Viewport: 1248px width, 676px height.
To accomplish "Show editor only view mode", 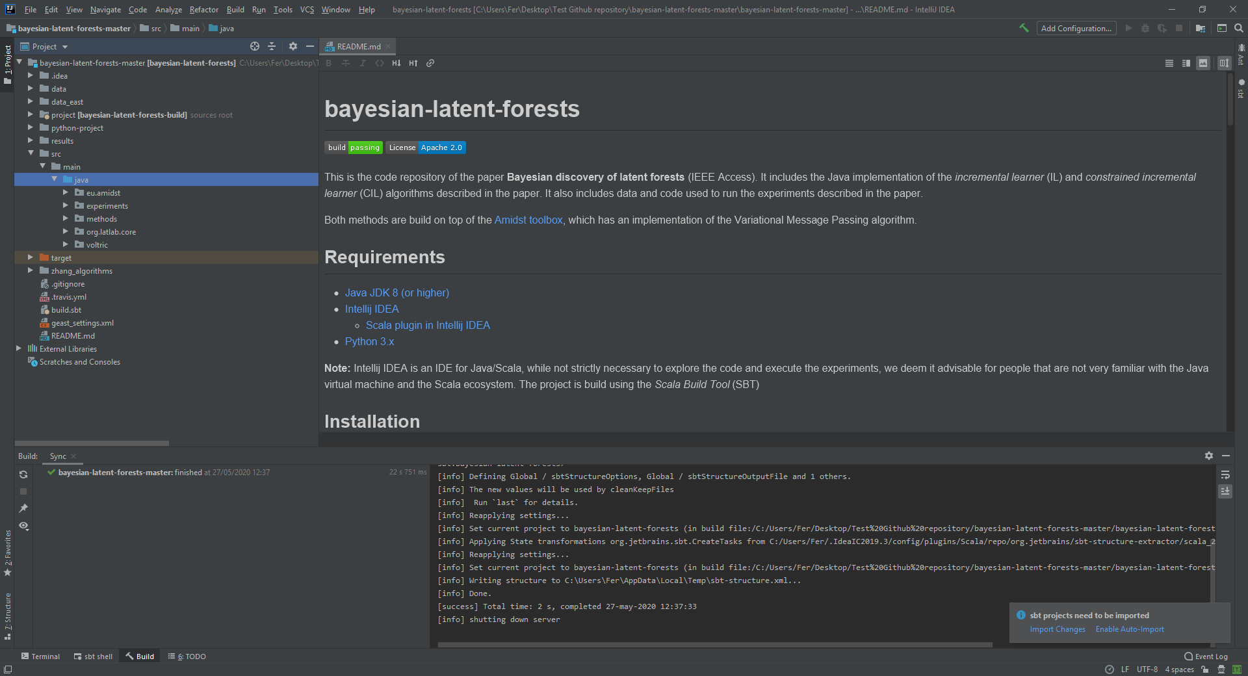I will 1169,63.
